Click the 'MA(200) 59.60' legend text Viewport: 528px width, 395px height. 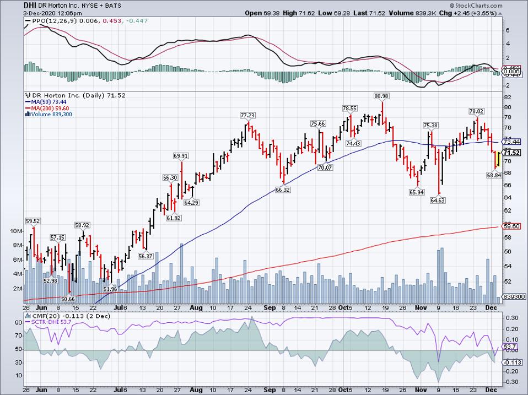pos(50,109)
